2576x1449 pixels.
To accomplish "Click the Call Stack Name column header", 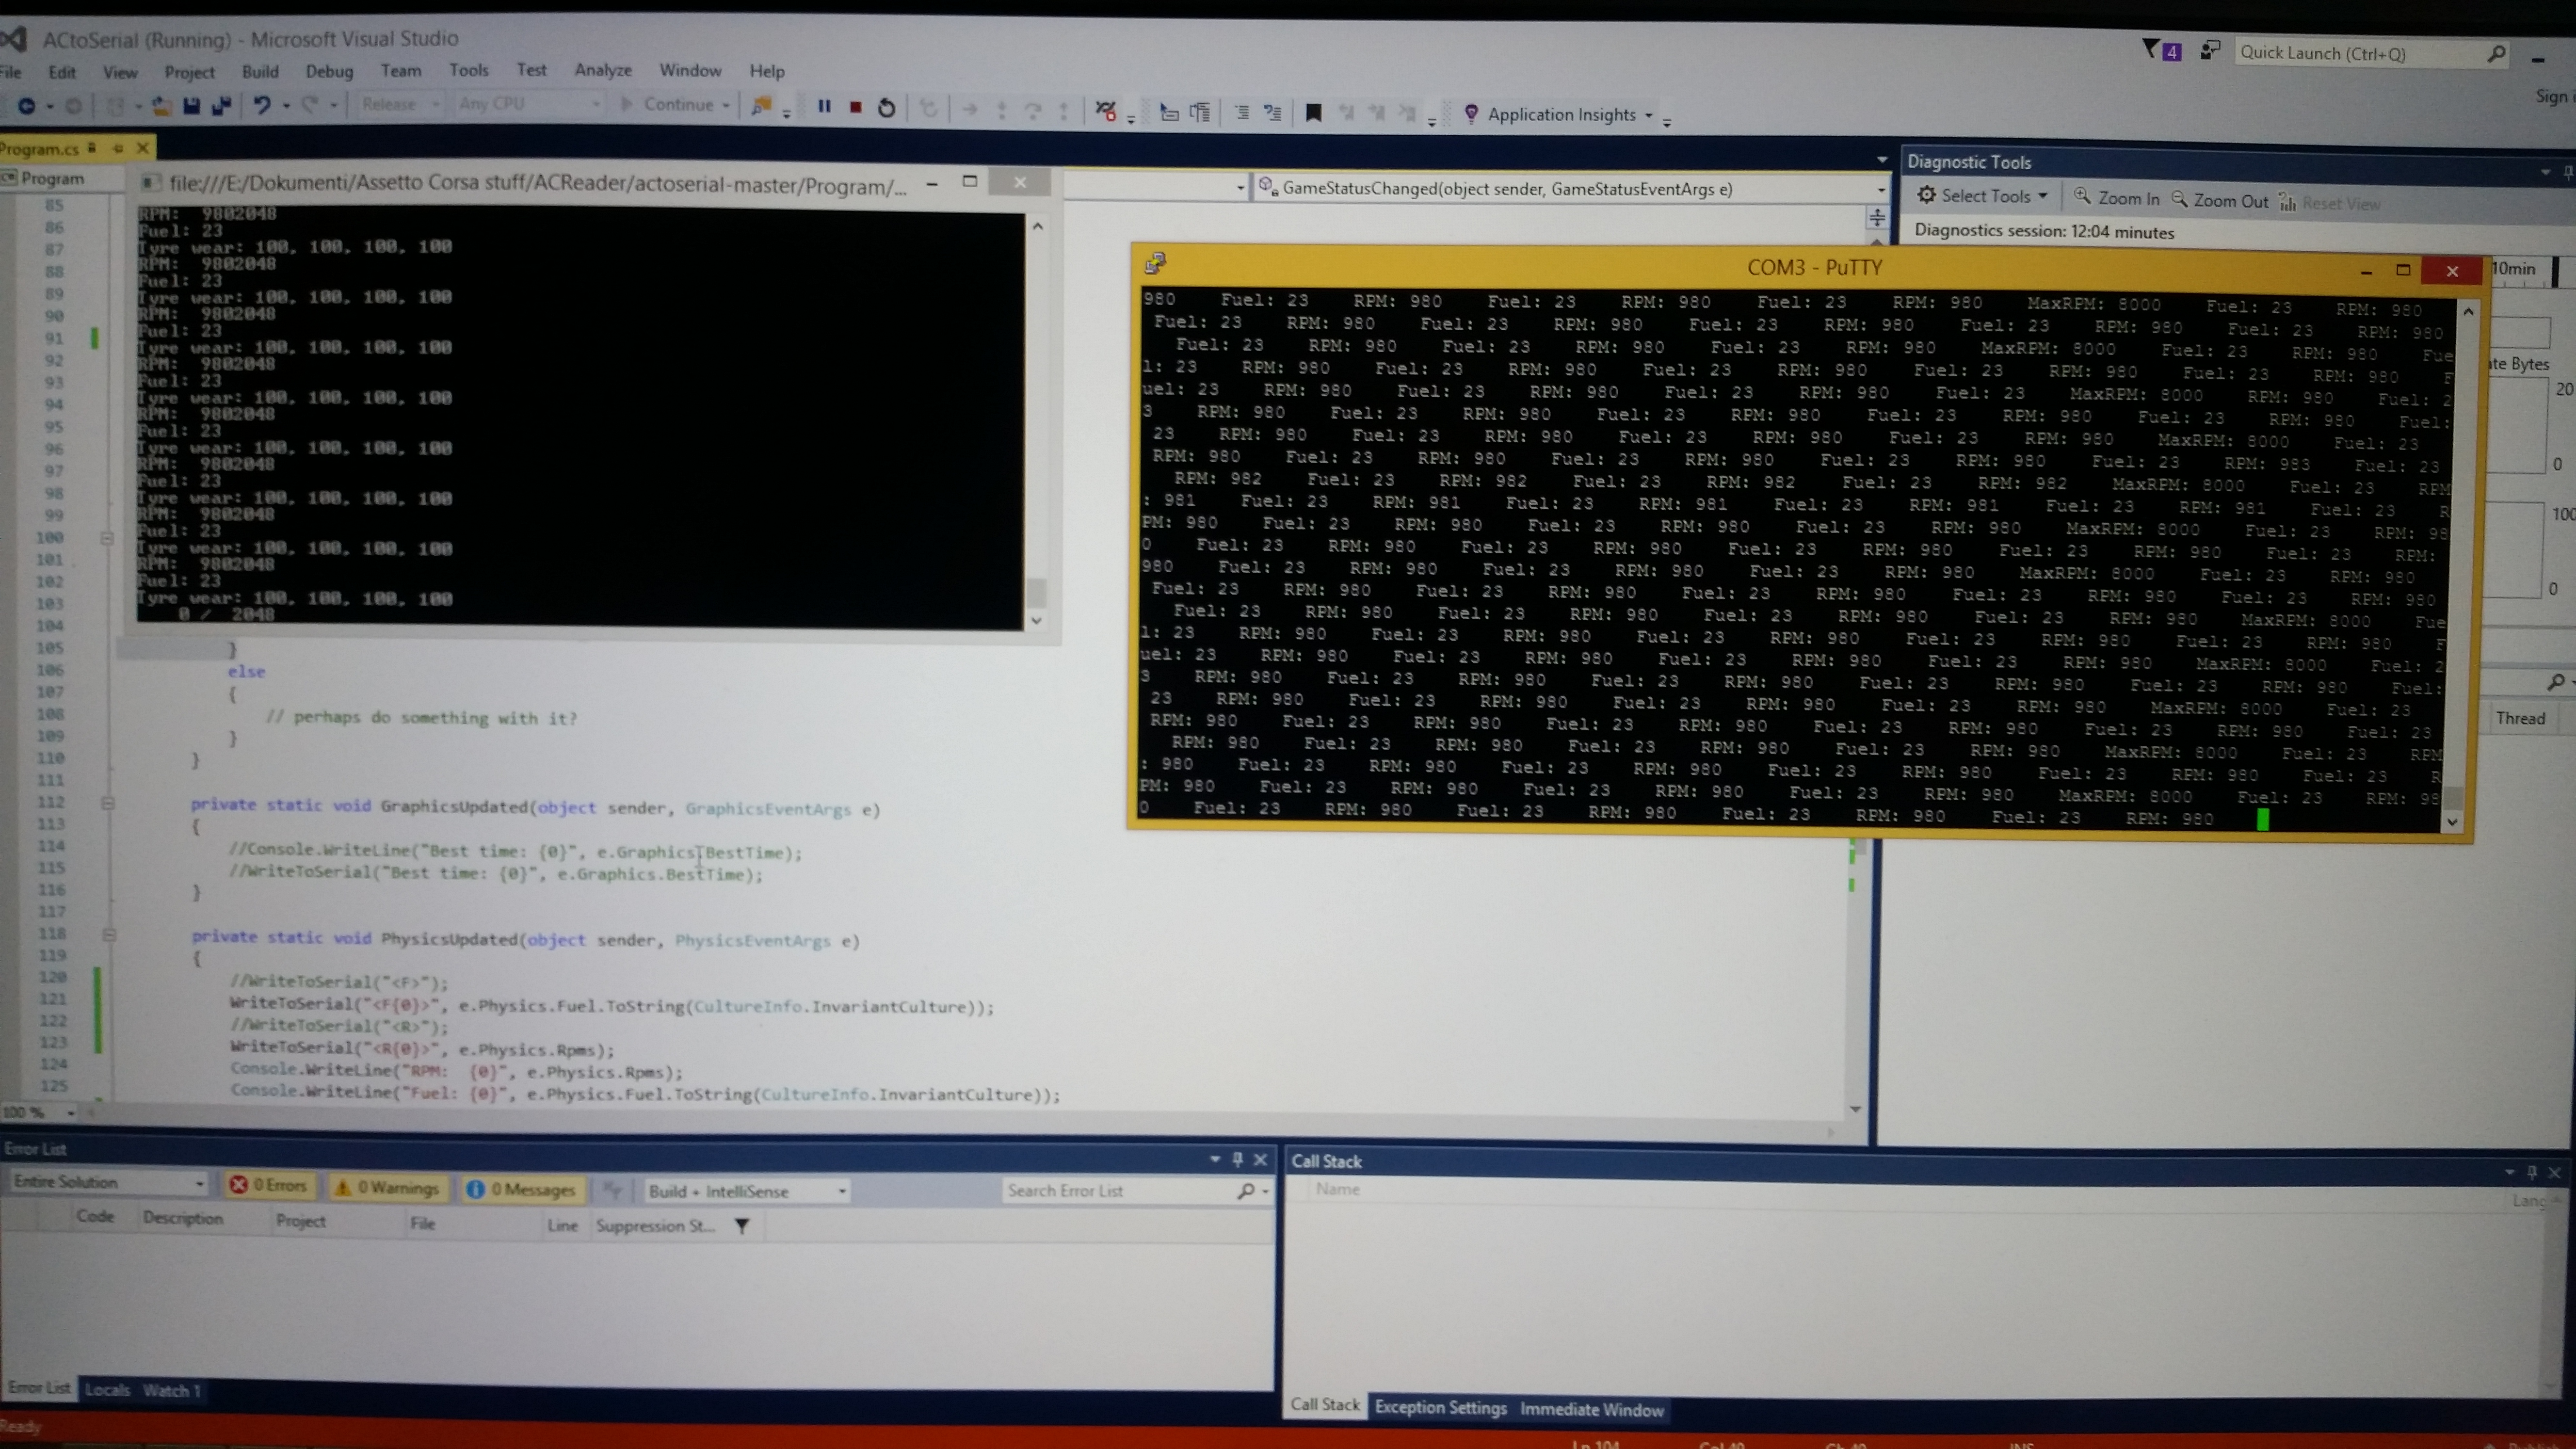I will click(x=1337, y=1189).
